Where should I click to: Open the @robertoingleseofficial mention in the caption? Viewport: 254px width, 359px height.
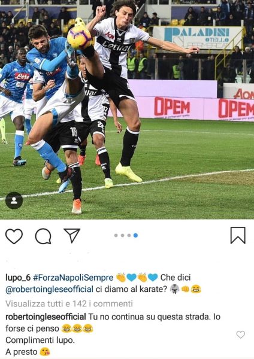49,289
